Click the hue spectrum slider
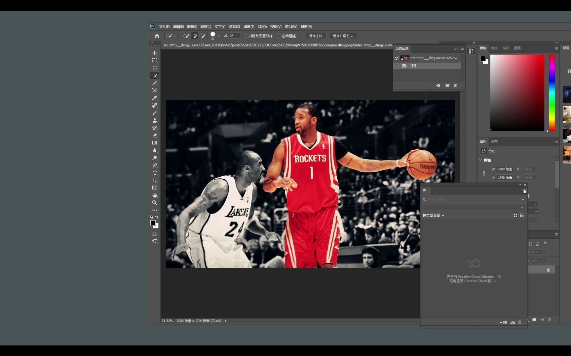571x356 pixels. tap(552, 93)
